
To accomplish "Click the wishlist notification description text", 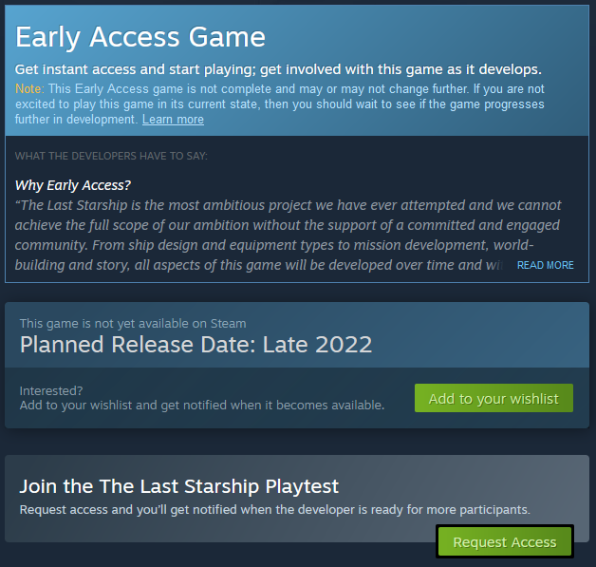I will [202, 406].
